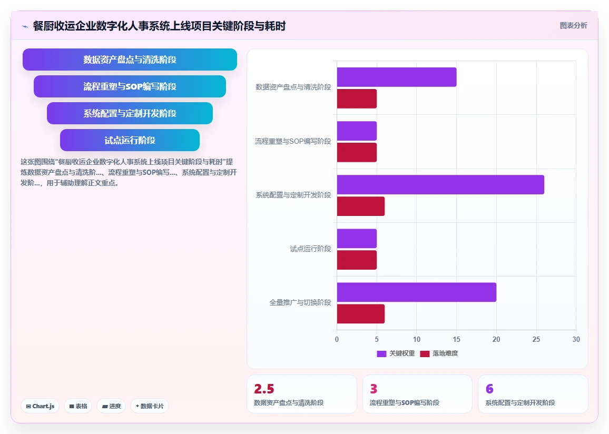609x434 pixels.
Task: Click x-axis tick value 15
Action: pos(456,339)
